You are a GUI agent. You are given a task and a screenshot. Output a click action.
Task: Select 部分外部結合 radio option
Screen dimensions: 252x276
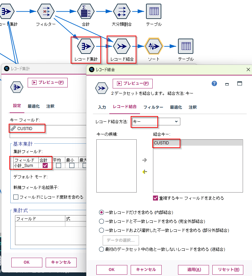pos(101,230)
